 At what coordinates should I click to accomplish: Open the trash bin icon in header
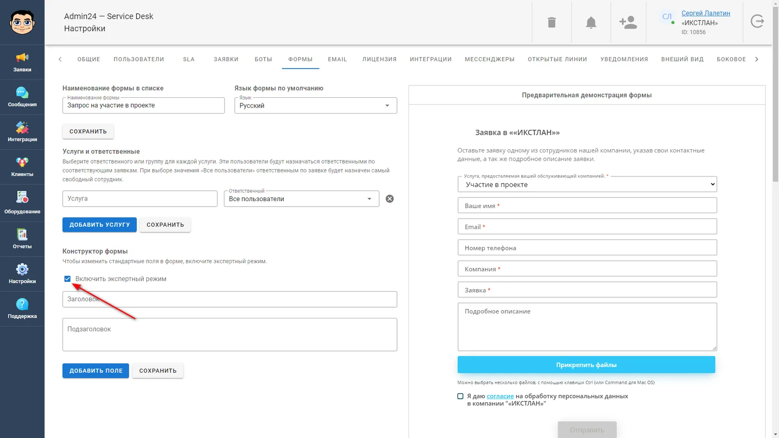[551, 22]
